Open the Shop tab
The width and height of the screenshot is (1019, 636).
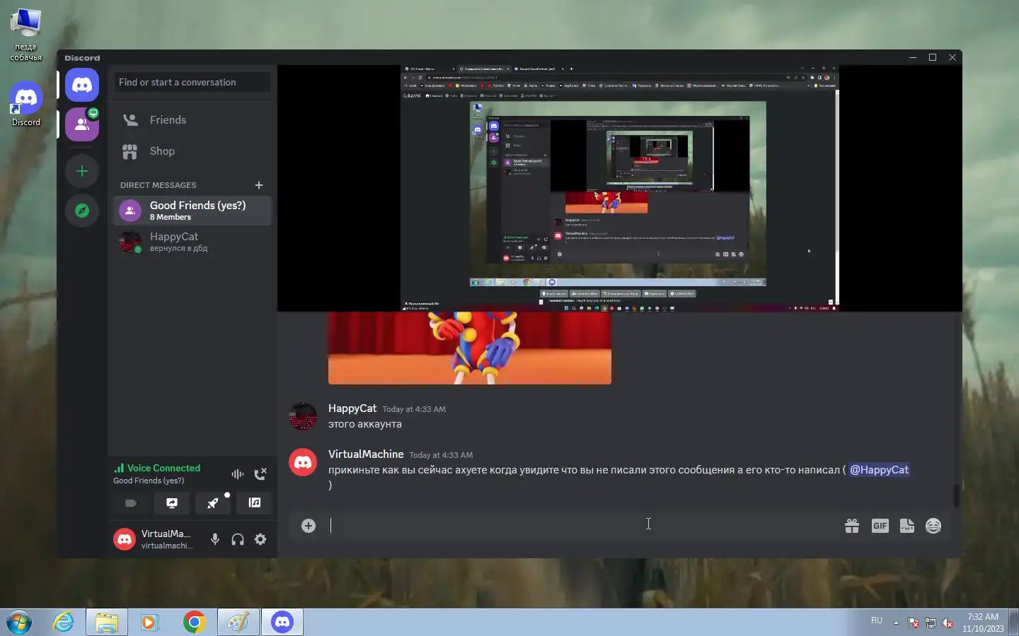coord(192,151)
